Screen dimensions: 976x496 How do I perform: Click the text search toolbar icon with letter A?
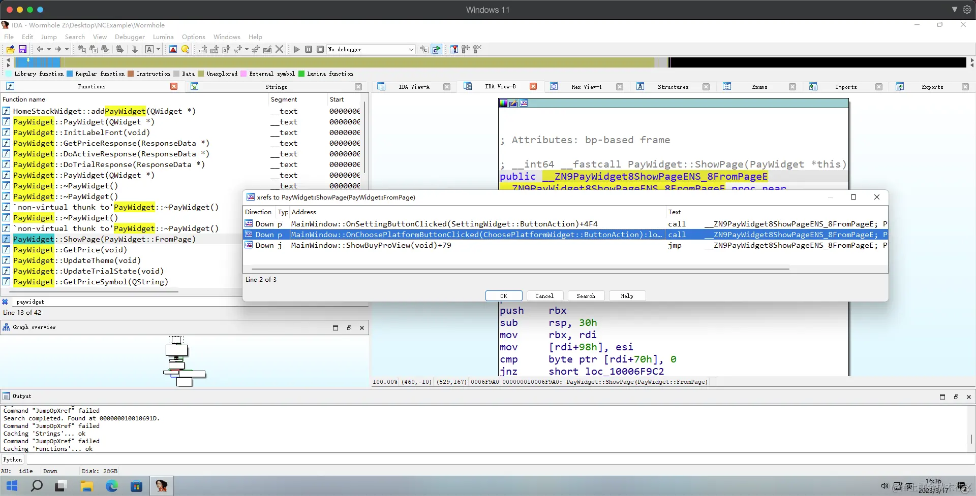coord(149,49)
